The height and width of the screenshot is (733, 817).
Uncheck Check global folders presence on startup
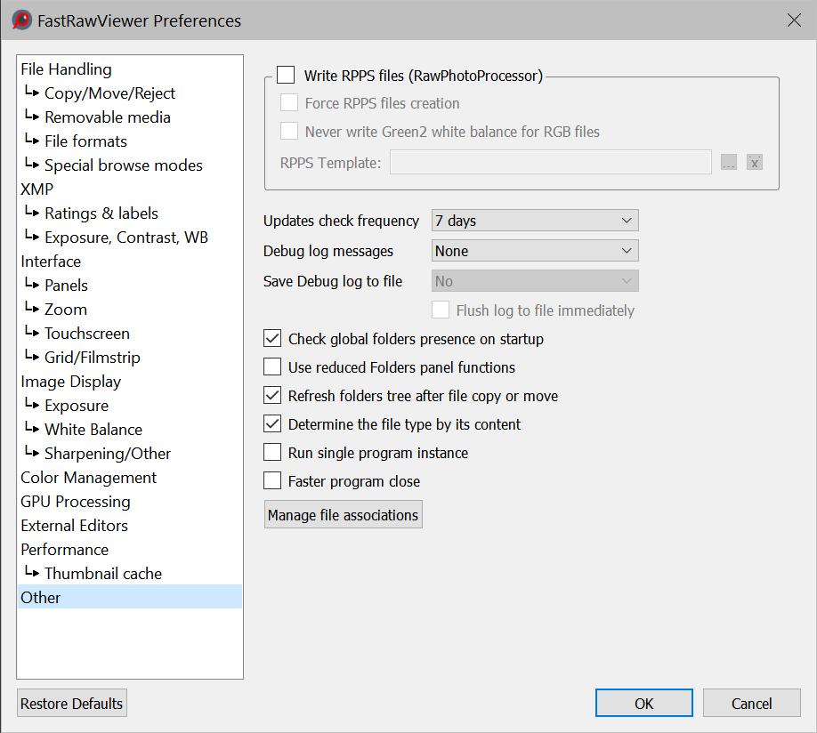[272, 339]
